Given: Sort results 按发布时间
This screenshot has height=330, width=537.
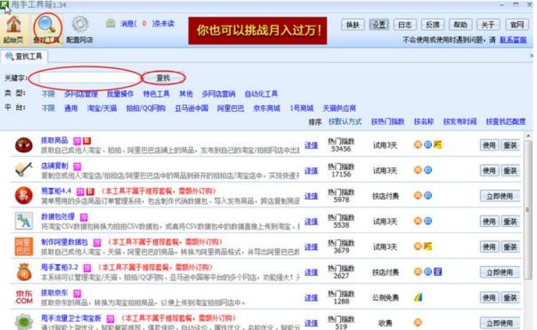Looking at the screenshot, I should pyautogui.click(x=459, y=121).
